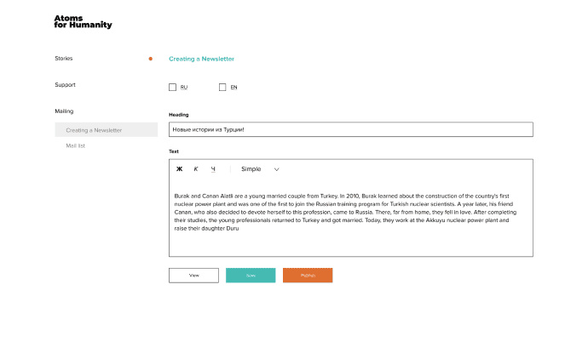Click into the Heading input field

[350, 129]
